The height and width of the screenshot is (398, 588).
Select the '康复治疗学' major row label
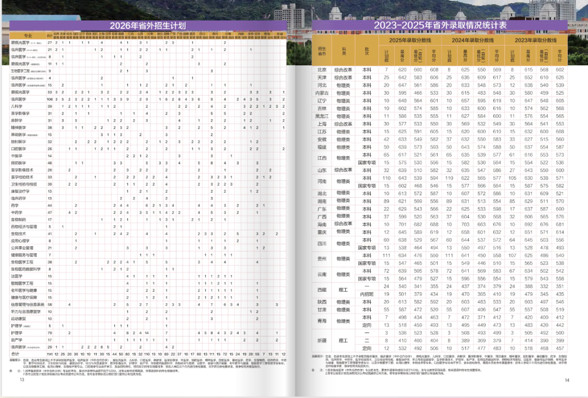click(x=20, y=191)
